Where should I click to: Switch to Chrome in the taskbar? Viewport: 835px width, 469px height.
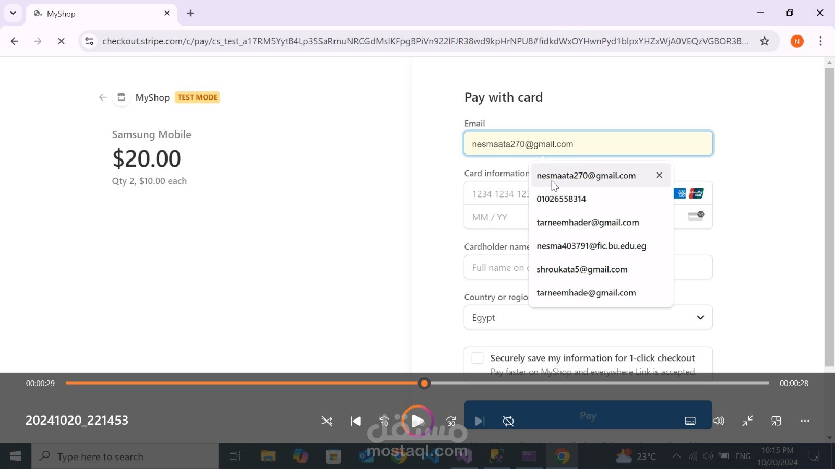(562, 456)
